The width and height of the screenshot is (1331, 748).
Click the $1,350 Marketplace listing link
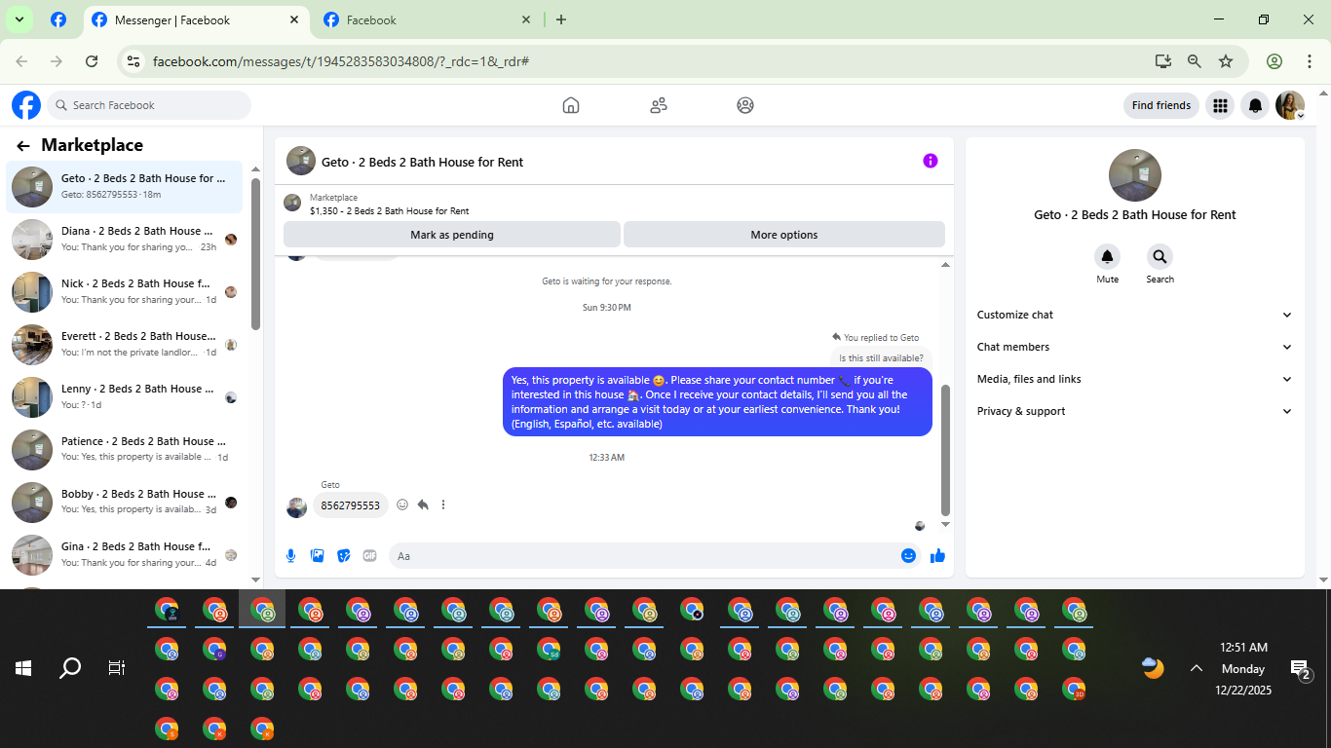(390, 210)
